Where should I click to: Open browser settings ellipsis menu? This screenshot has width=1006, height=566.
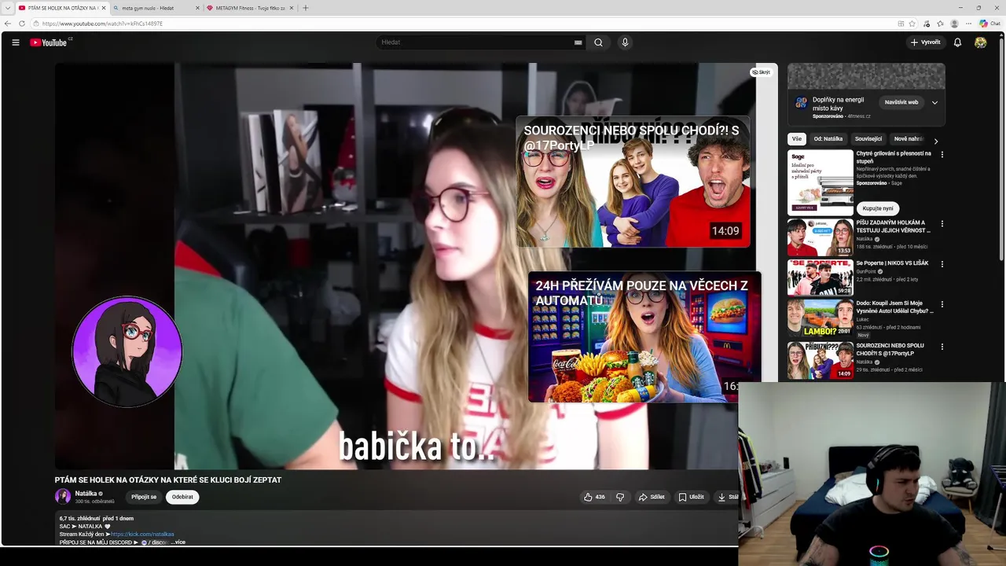point(968,24)
